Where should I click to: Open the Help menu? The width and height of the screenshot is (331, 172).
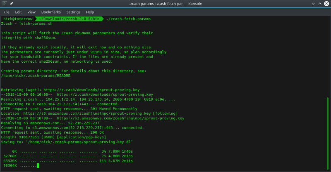(90, 12)
